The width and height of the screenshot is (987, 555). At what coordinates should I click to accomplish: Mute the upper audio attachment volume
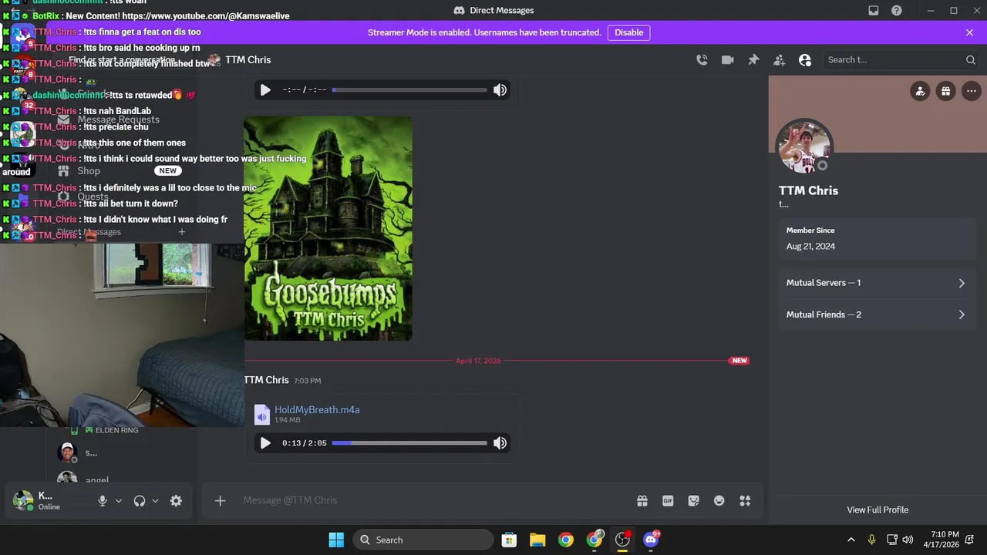(500, 89)
